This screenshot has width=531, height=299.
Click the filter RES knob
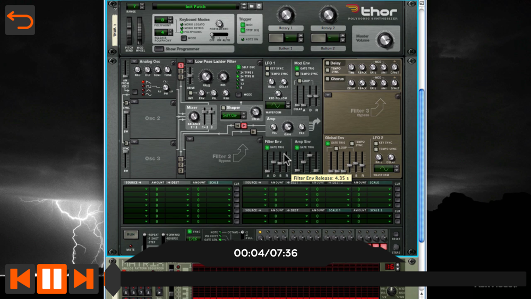tap(223, 77)
